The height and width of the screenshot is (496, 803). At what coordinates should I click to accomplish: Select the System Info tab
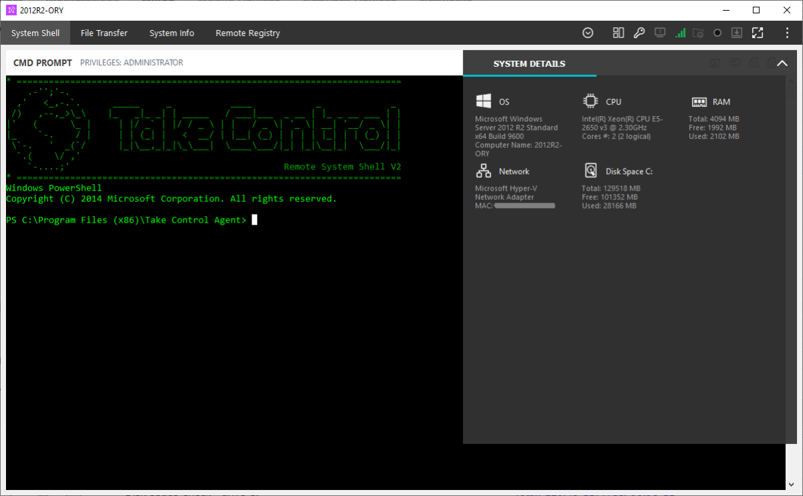[171, 32]
